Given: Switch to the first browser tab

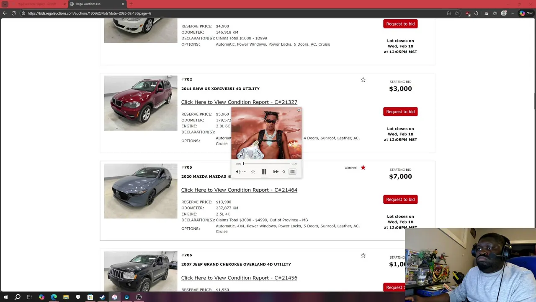Looking at the screenshot, I should click(x=37, y=4).
